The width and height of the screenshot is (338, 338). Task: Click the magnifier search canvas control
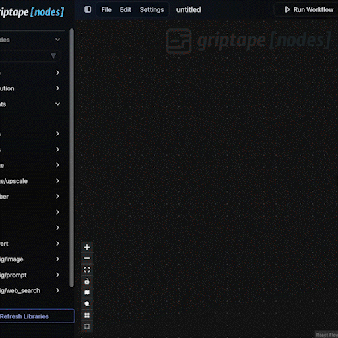87,304
